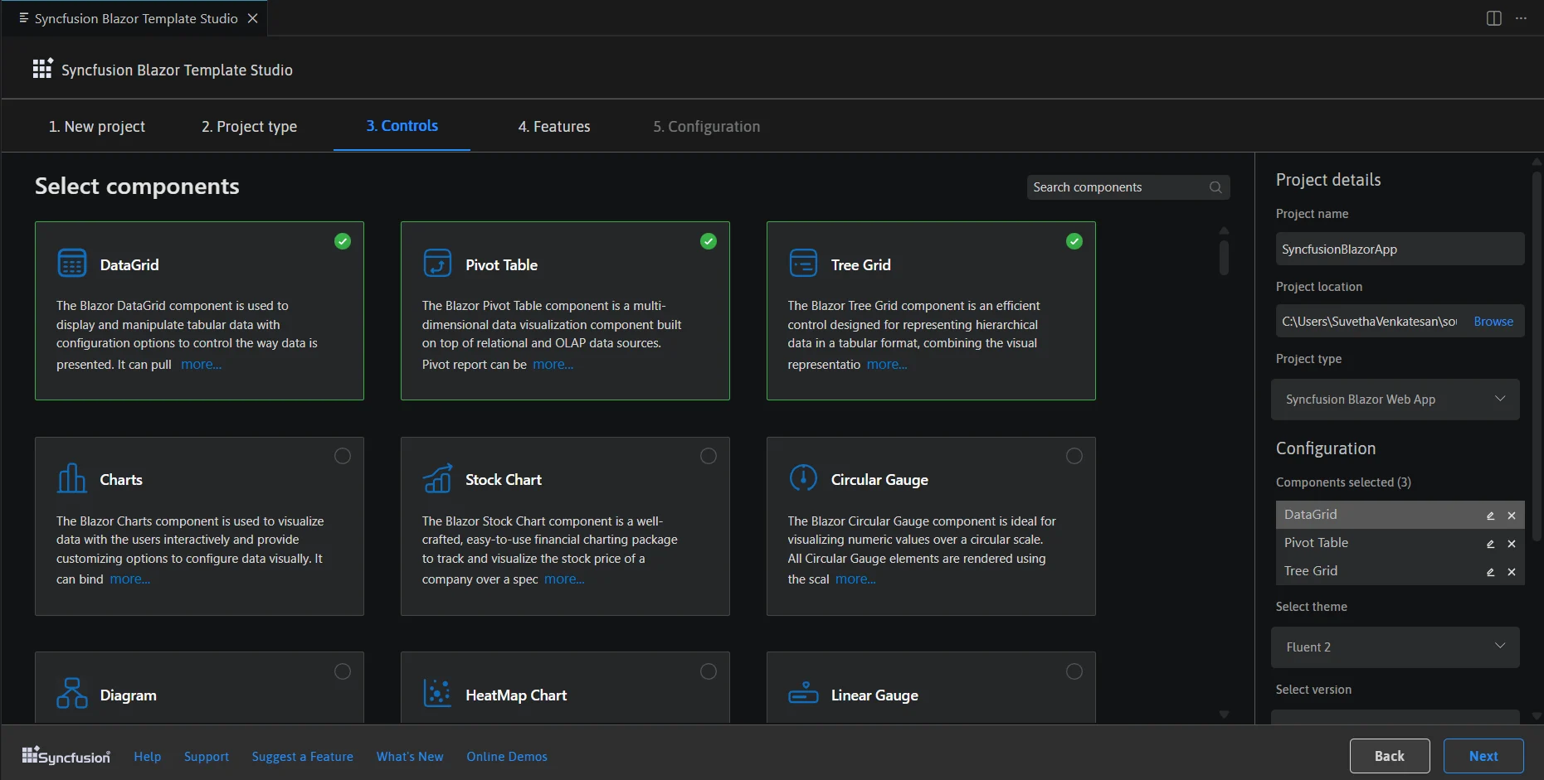Focus the Project name input field
Image resolution: width=1544 pixels, height=780 pixels.
[1400, 249]
